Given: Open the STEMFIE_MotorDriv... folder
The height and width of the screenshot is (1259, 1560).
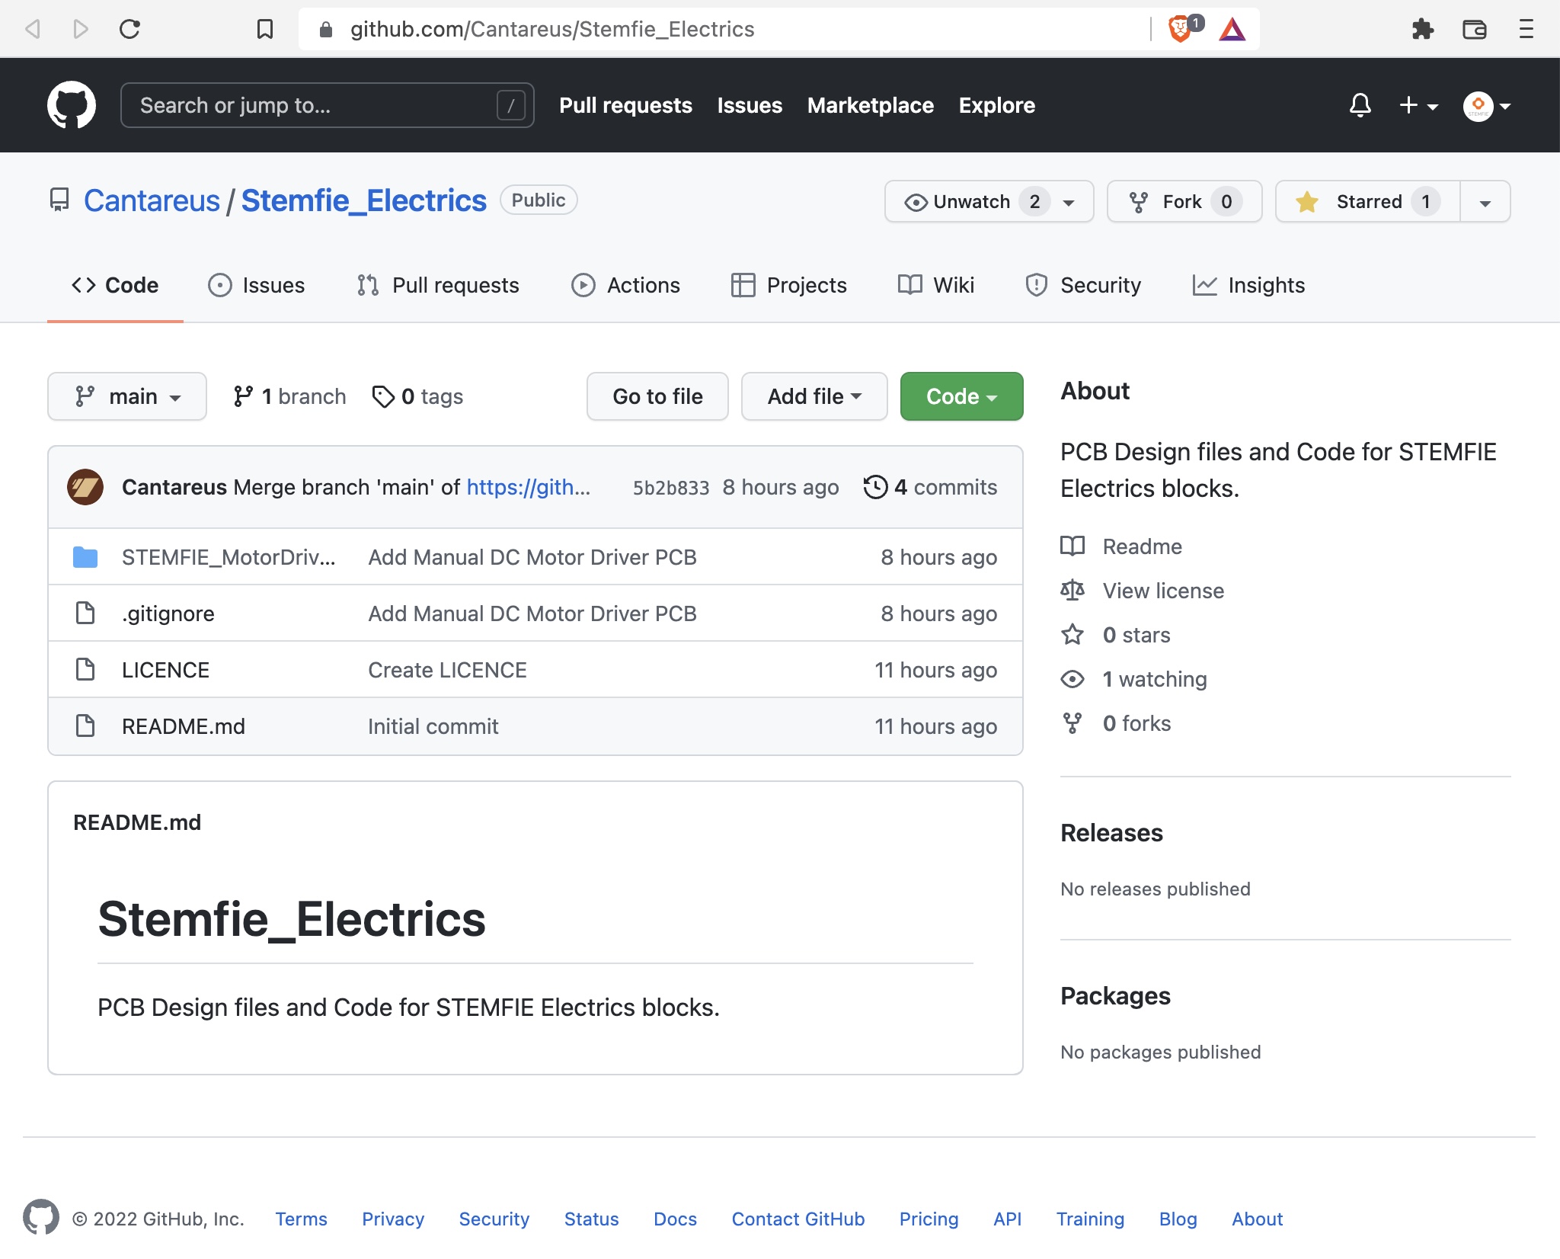Looking at the screenshot, I should click(229, 557).
